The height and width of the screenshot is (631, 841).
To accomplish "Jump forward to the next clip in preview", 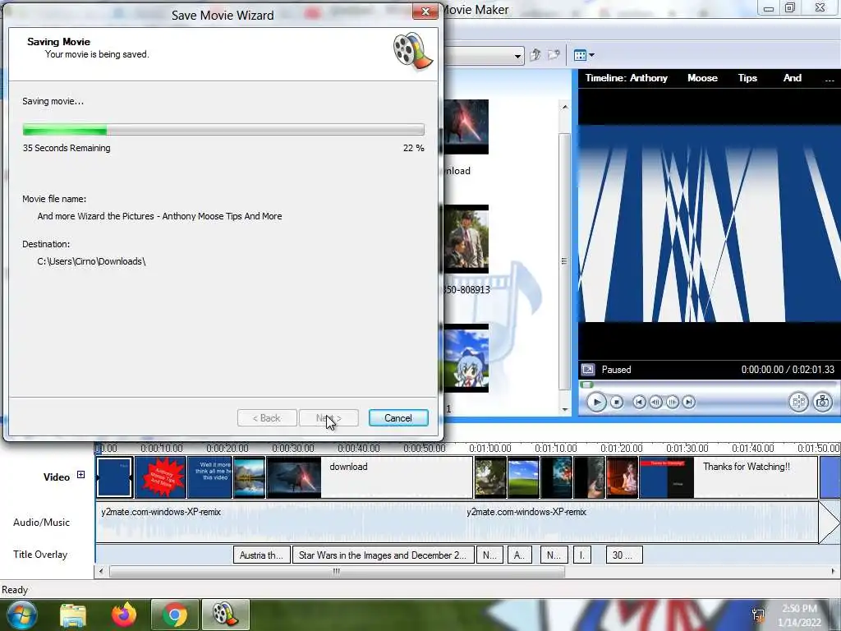I will pyautogui.click(x=689, y=402).
